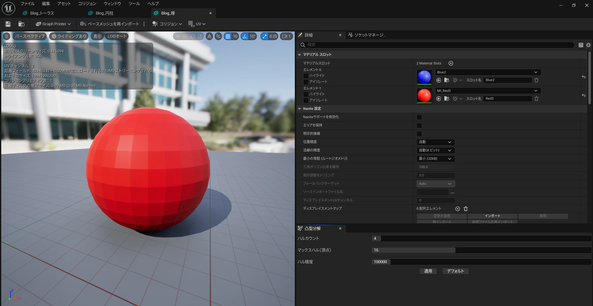The height and width of the screenshot is (306, 593).
Task: Check the エリアを保持 checkbox
Action: coord(419,126)
